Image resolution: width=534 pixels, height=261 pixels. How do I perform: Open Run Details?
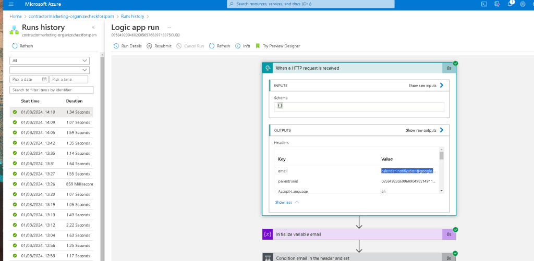[127, 46]
